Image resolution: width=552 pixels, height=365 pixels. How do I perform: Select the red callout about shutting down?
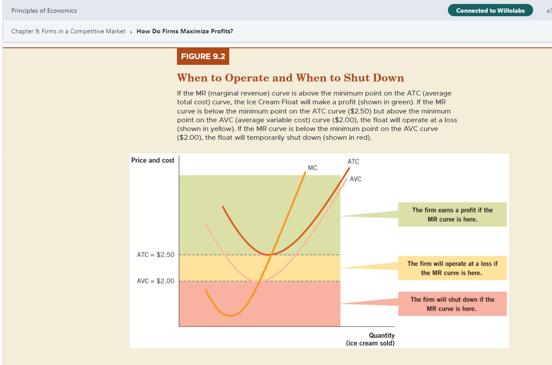(452, 304)
